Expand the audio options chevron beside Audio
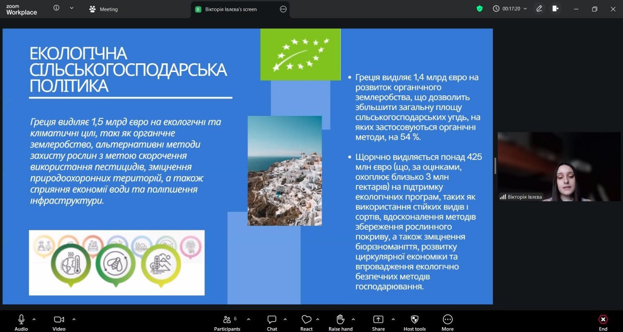This screenshot has width=623, height=332. click(x=34, y=319)
